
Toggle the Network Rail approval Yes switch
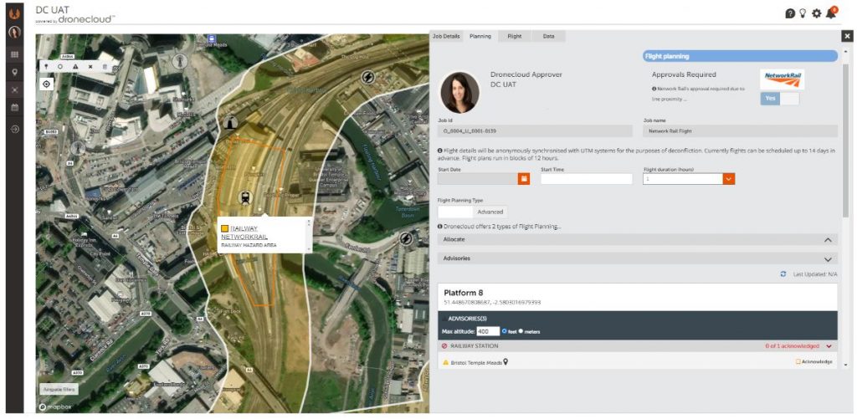[779, 99]
